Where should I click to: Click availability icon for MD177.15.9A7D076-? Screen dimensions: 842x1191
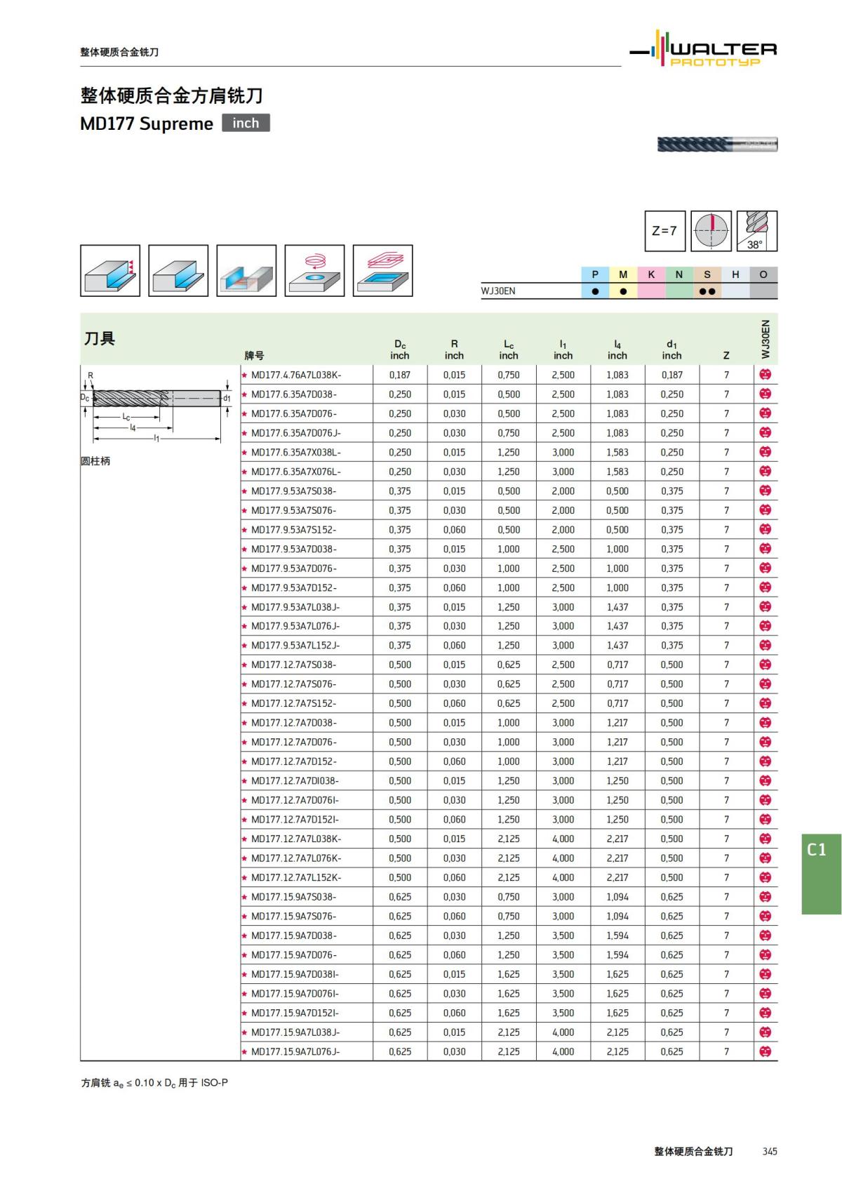(x=766, y=954)
